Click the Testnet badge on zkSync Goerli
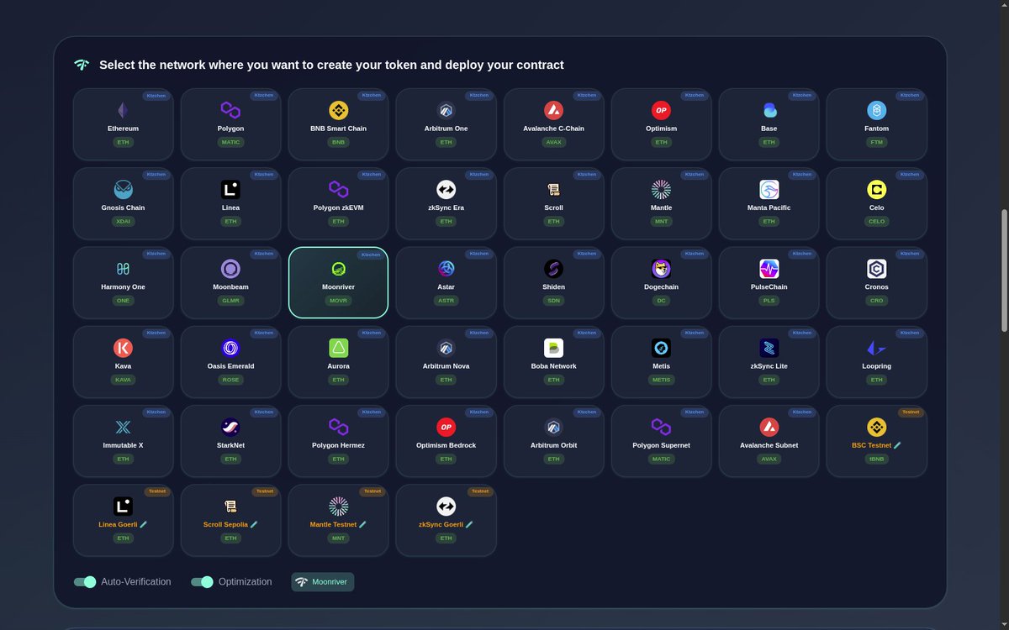Viewport: 1009px width, 630px height. (479, 491)
